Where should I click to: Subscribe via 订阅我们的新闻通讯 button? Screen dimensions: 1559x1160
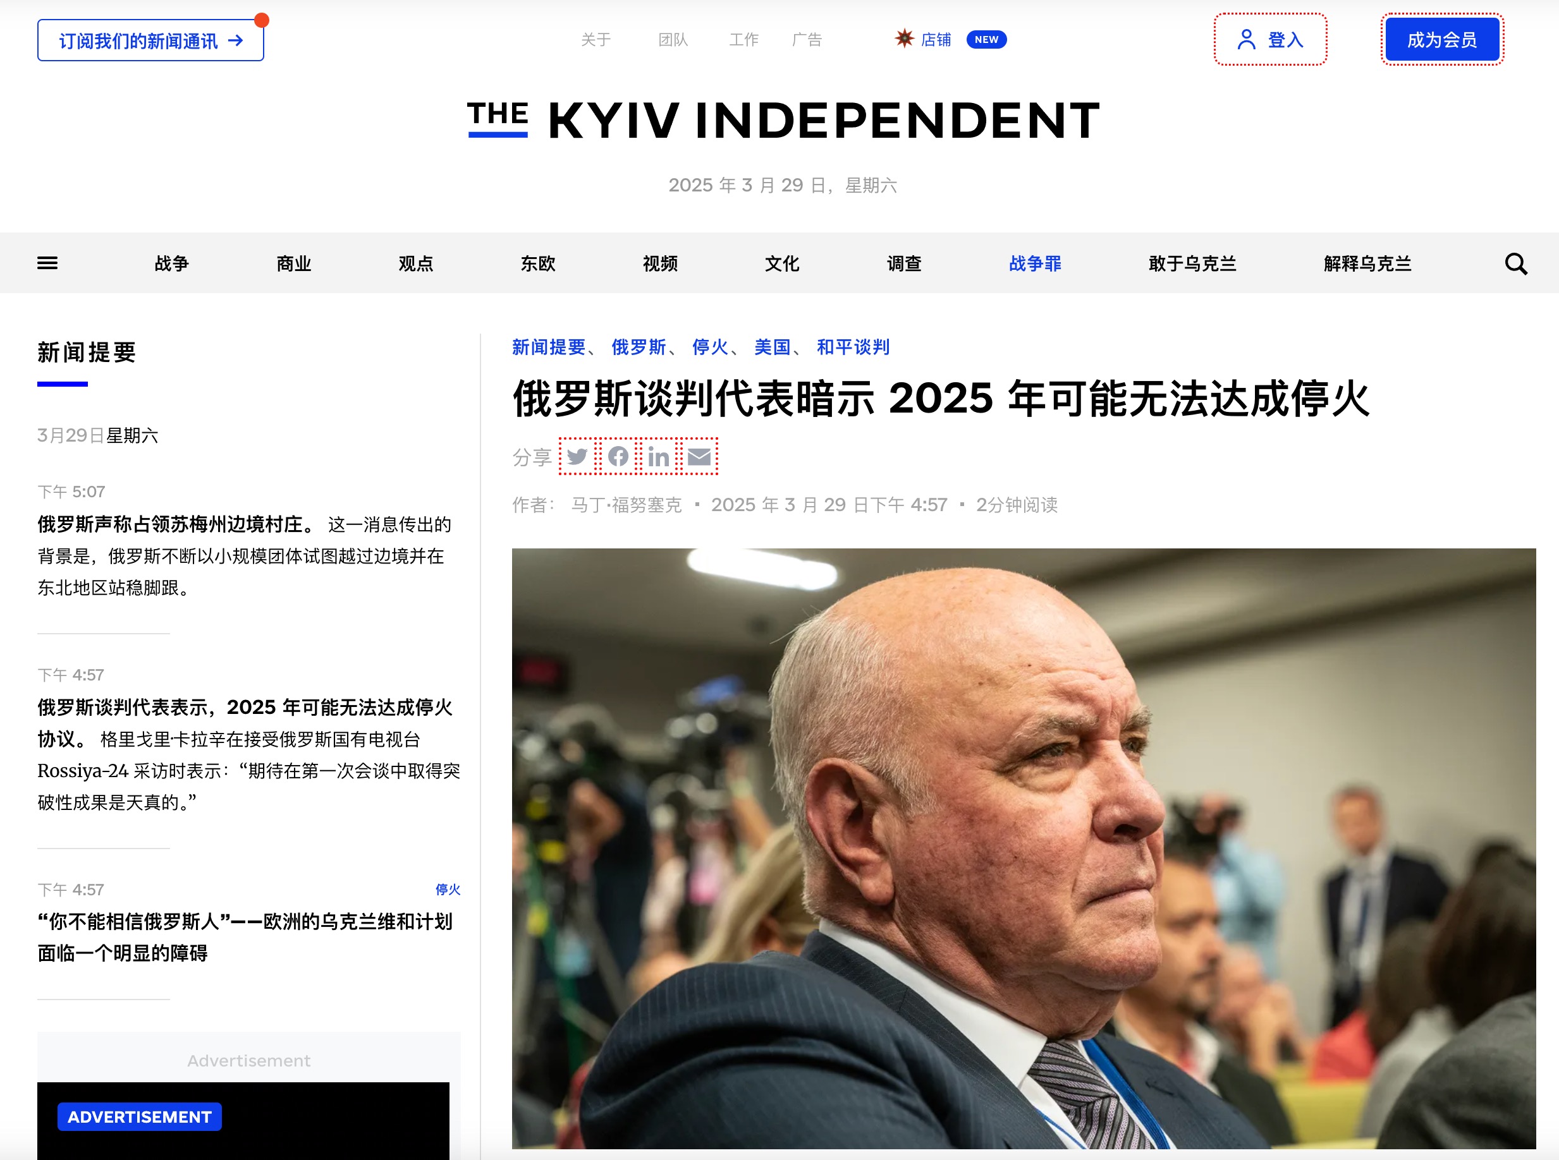pyautogui.click(x=150, y=40)
